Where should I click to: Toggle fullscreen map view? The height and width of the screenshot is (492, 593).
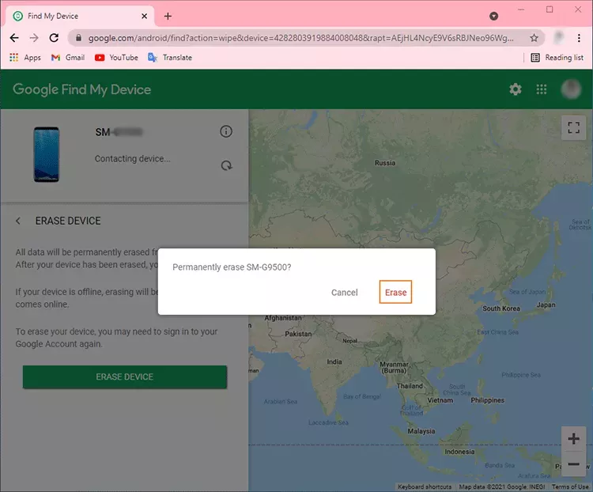(573, 127)
